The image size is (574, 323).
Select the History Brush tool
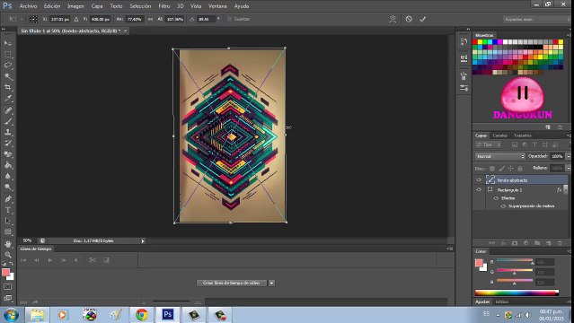[8, 144]
